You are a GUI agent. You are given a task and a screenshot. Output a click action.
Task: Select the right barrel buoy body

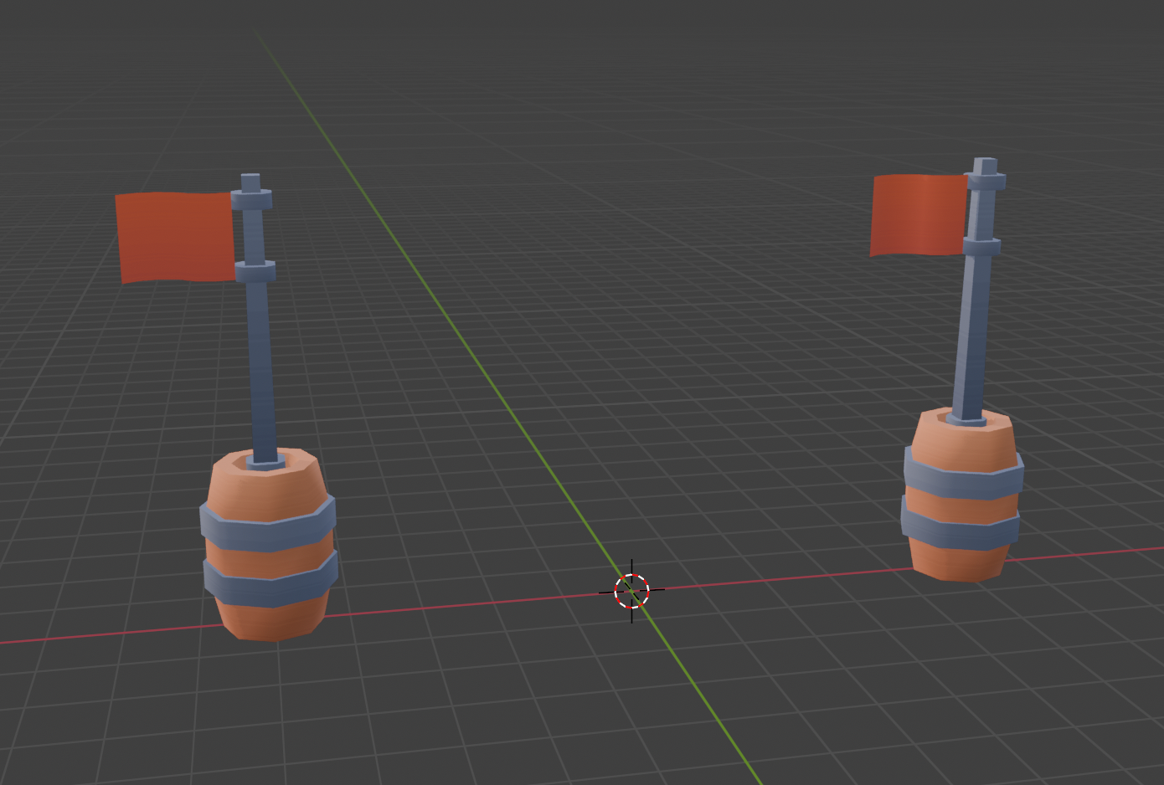pyautogui.click(x=961, y=495)
